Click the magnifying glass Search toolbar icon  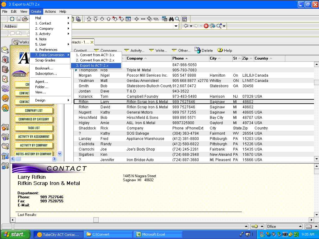[178, 19]
